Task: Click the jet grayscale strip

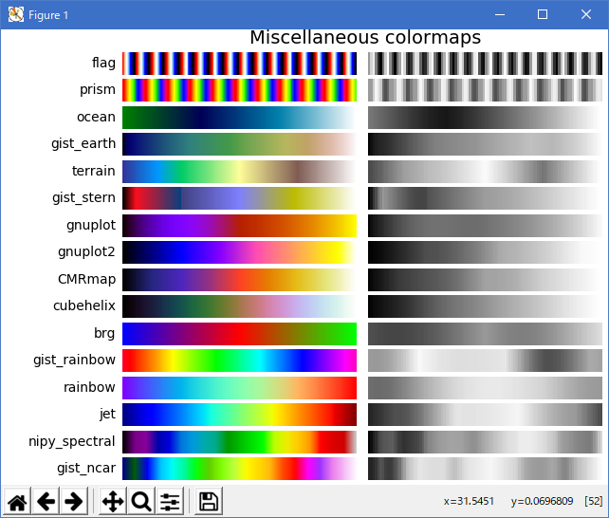Action: click(485, 415)
